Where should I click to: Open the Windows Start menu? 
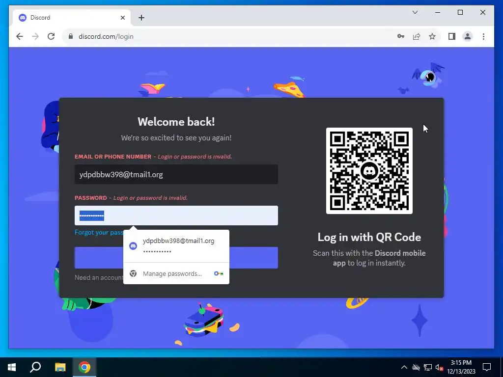click(x=12, y=367)
